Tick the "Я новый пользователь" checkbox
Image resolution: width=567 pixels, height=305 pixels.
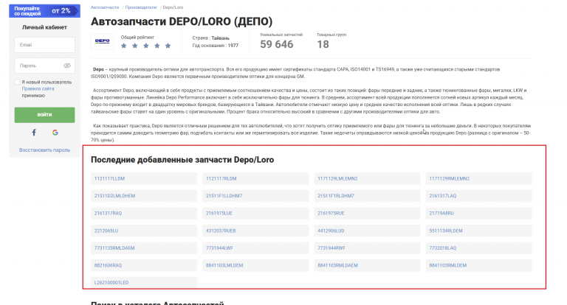point(18,82)
